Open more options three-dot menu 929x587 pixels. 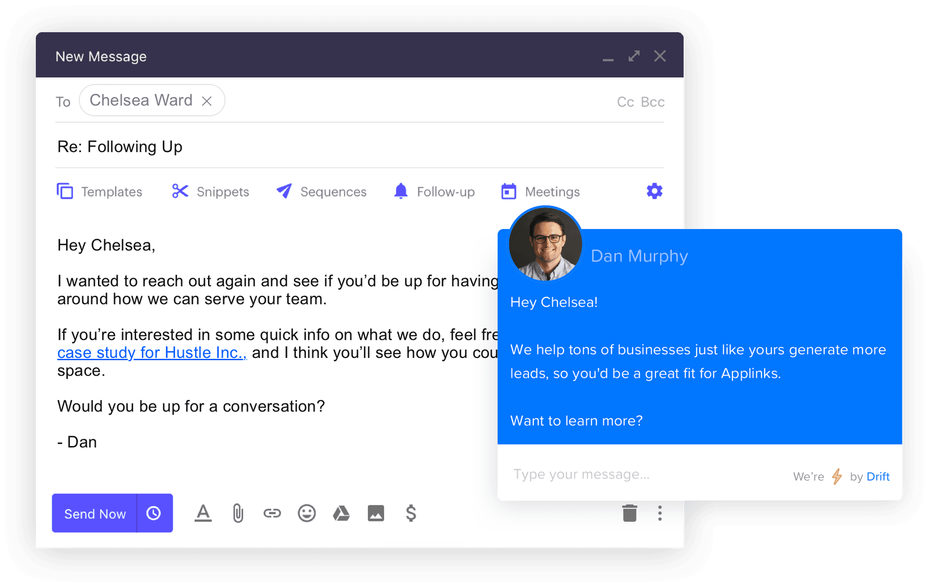(x=660, y=513)
